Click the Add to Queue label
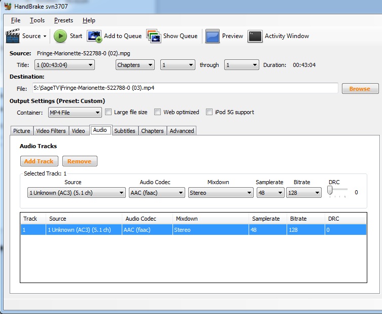 [x=123, y=36]
